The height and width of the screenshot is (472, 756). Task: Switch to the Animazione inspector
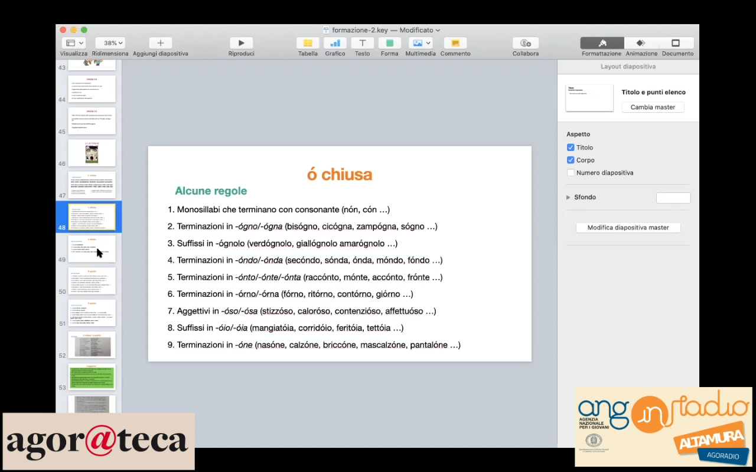click(641, 43)
